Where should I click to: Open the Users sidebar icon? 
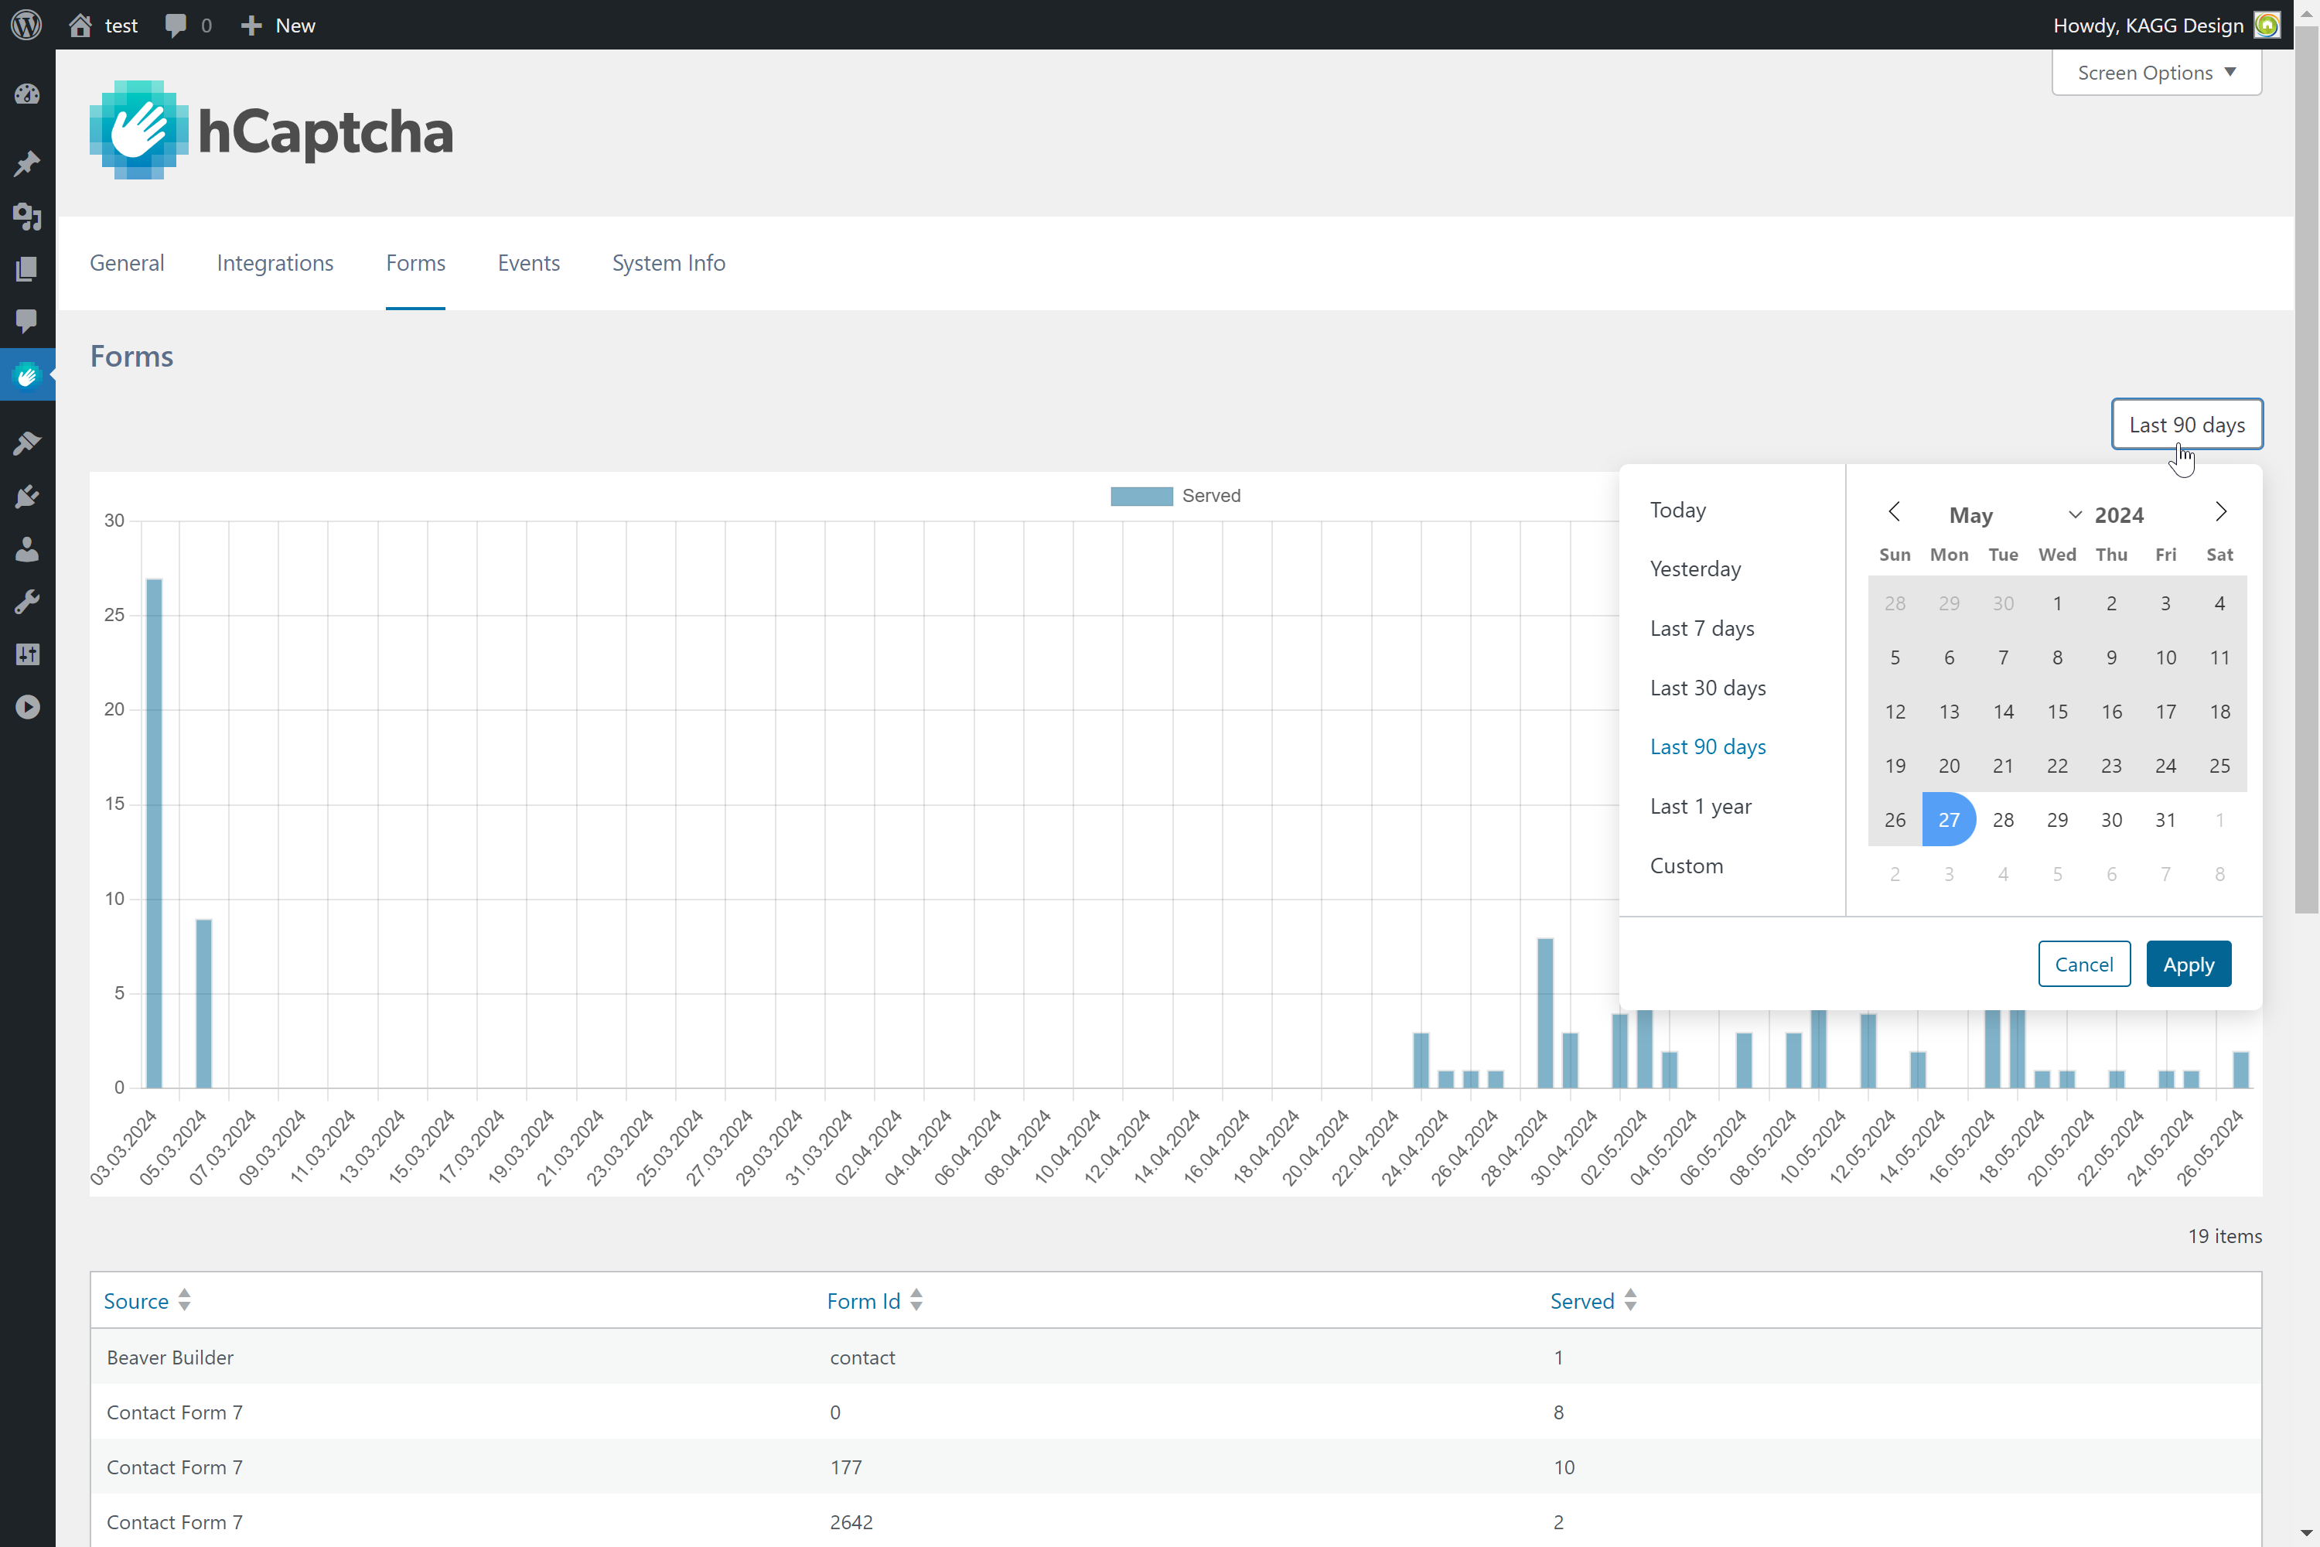click(x=26, y=549)
